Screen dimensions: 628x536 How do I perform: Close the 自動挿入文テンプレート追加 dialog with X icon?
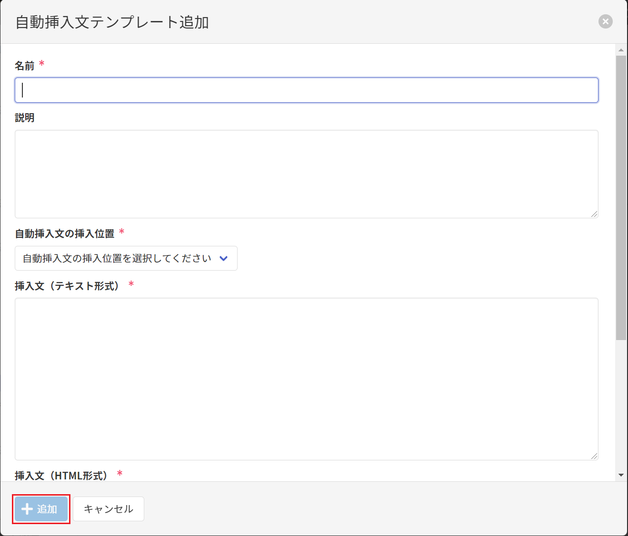click(605, 21)
